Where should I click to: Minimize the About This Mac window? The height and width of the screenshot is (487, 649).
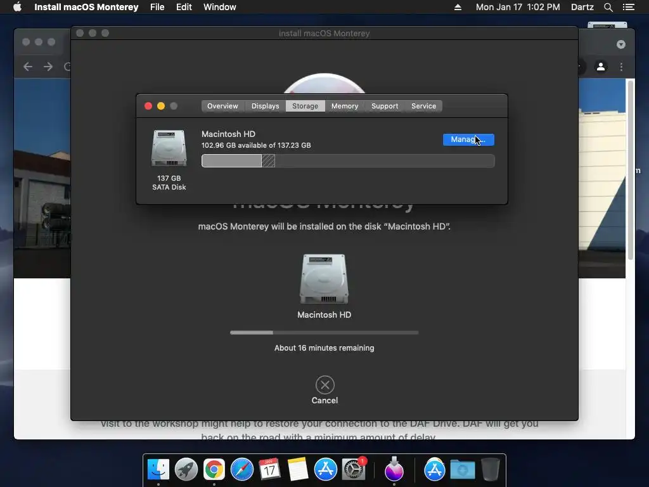(x=161, y=106)
